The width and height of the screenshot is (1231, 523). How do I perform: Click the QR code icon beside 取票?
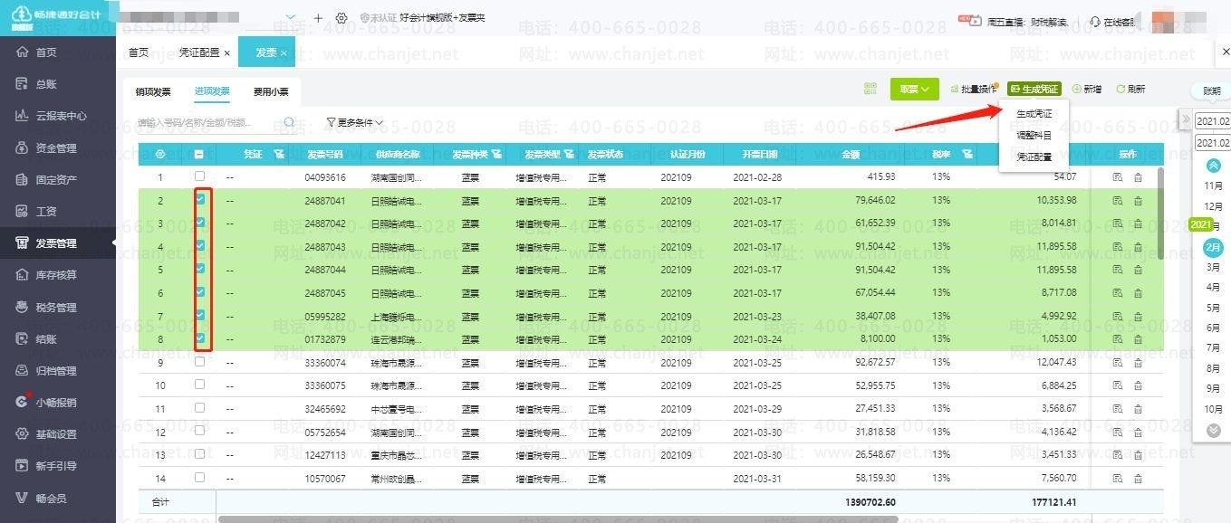(x=870, y=89)
